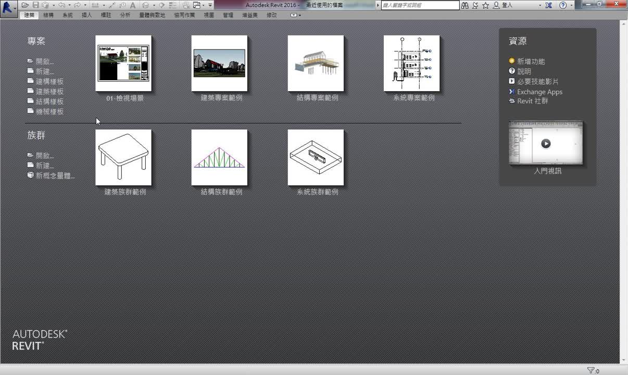Play the 入門視訊 getting started video
This screenshot has width=628, height=375.
[x=546, y=144]
